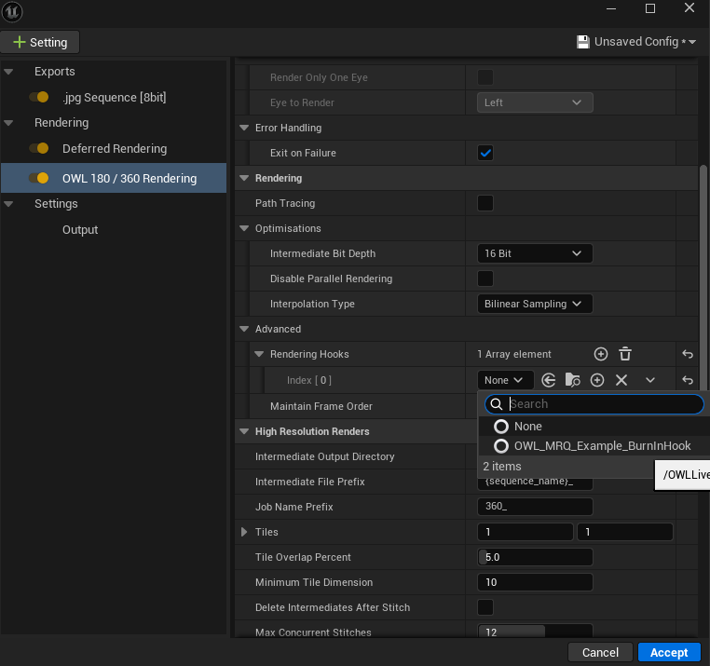This screenshot has height=666, width=710.
Task: Open the Intermediate Bit Depth dropdown
Action: tap(534, 253)
